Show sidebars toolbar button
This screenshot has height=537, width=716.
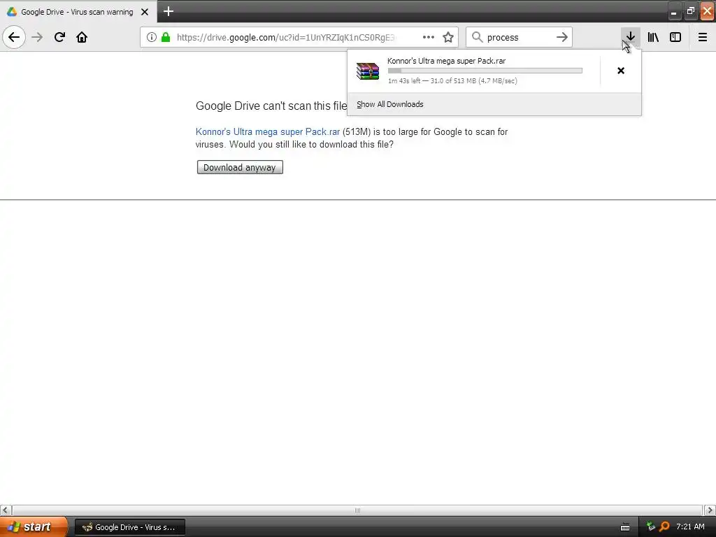coord(675,37)
